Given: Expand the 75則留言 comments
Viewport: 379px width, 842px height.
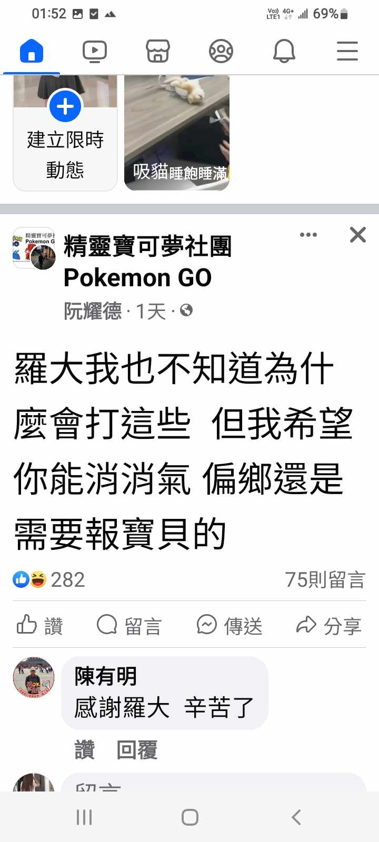Looking at the screenshot, I should pos(325,579).
